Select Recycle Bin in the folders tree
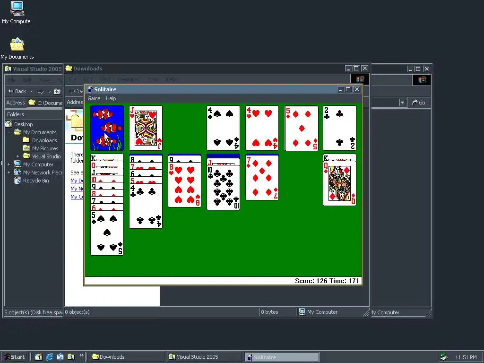 36,181
